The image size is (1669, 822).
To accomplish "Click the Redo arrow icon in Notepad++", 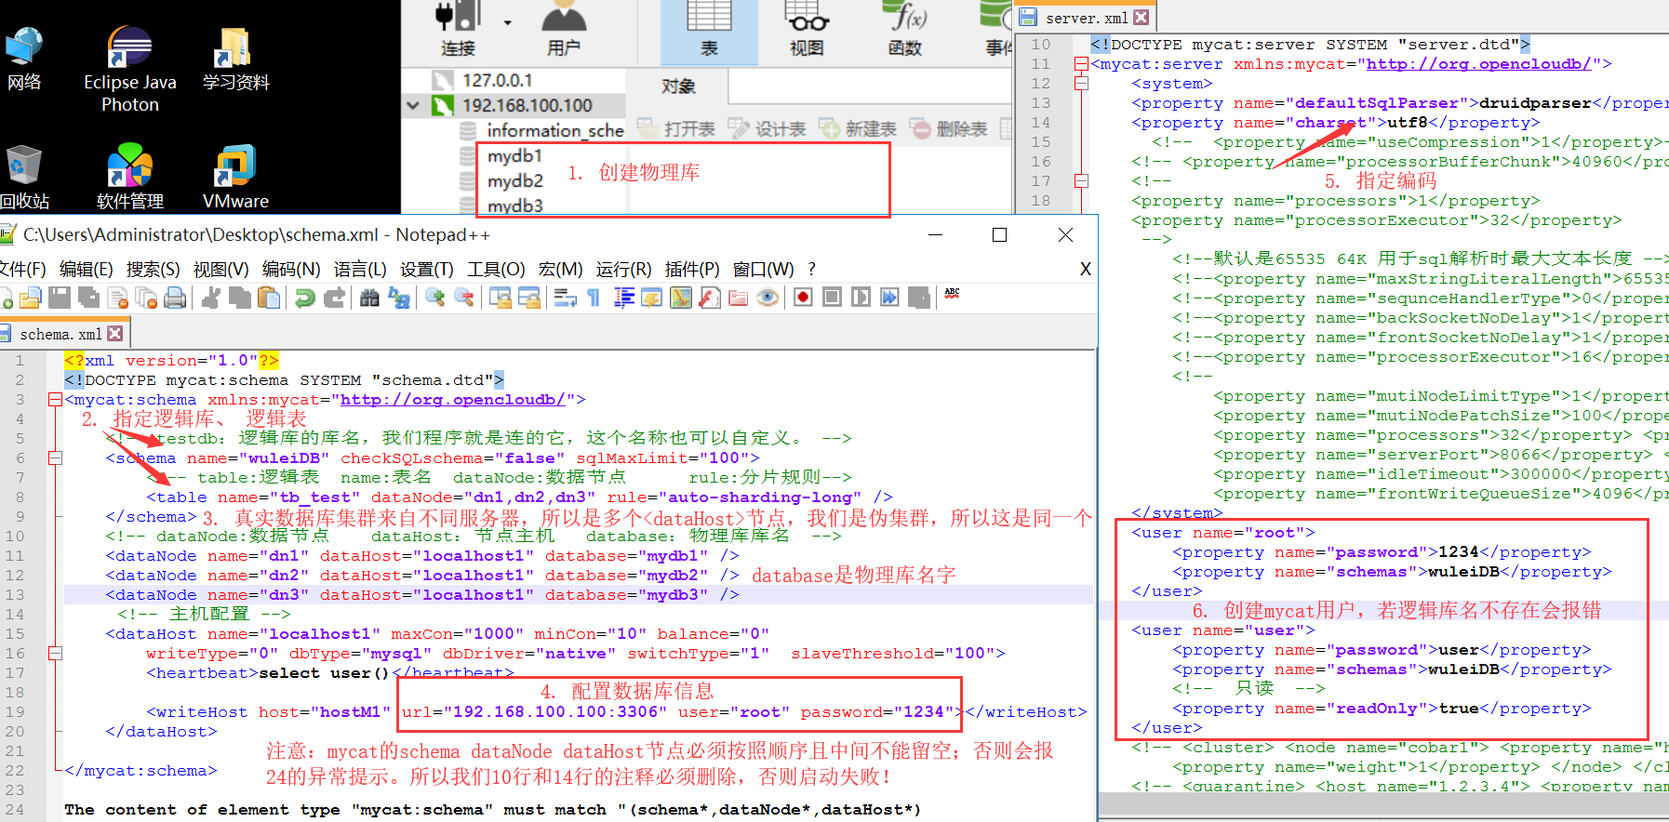I will [x=334, y=298].
